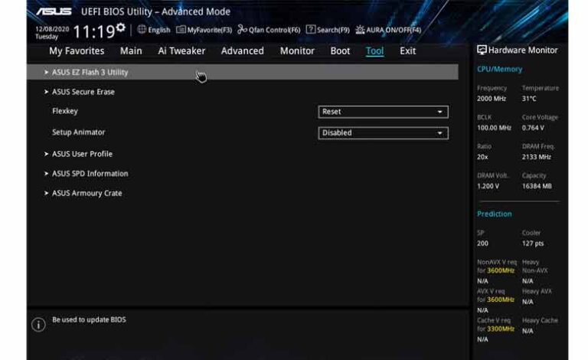Click the Hardware Monitor screen icon

482,50
